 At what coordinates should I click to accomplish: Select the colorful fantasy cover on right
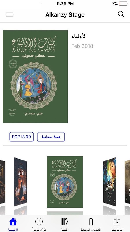pyautogui.click(x=110, y=182)
